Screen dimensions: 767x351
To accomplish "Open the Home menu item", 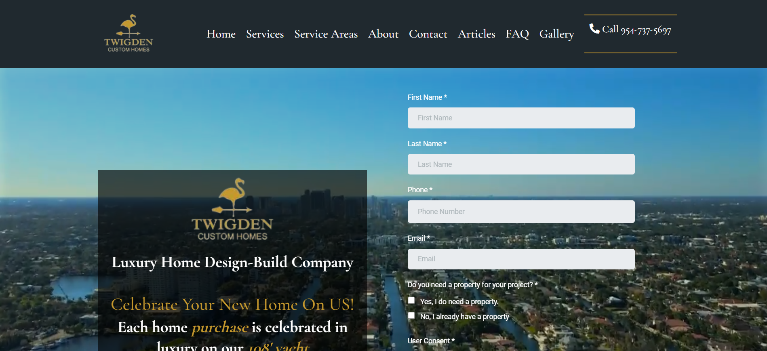I will tap(221, 34).
